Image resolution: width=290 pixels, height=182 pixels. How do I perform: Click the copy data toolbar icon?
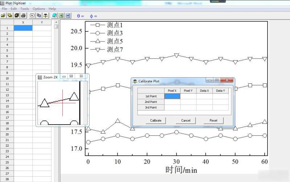click(x=39, y=16)
